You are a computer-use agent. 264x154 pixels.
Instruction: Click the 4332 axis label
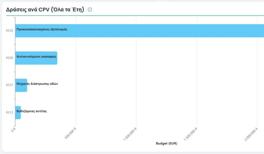[10, 31]
